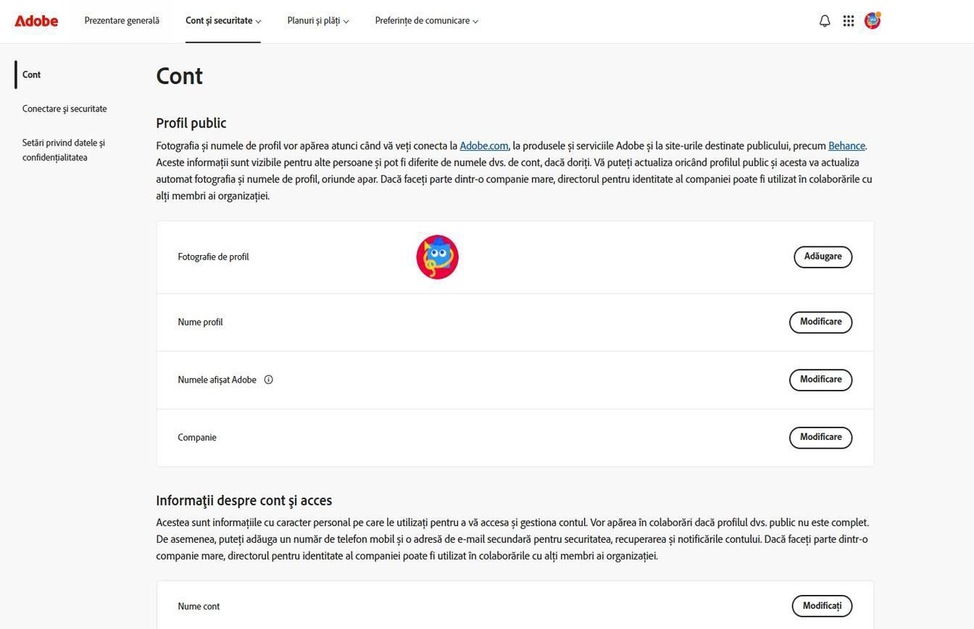The width and height of the screenshot is (974, 629).
Task: Click the Adobe logo
Action: (x=36, y=21)
